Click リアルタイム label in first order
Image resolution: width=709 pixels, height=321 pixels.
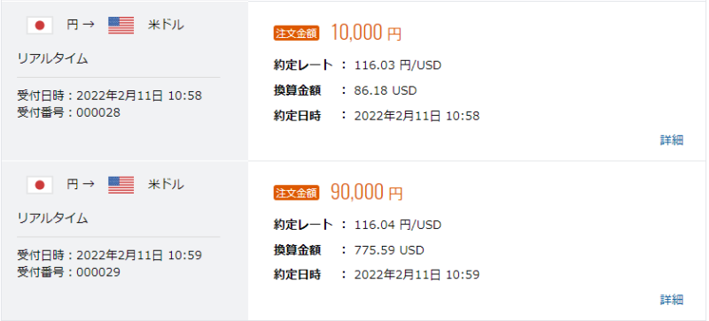pyautogui.click(x=52, y=58)
